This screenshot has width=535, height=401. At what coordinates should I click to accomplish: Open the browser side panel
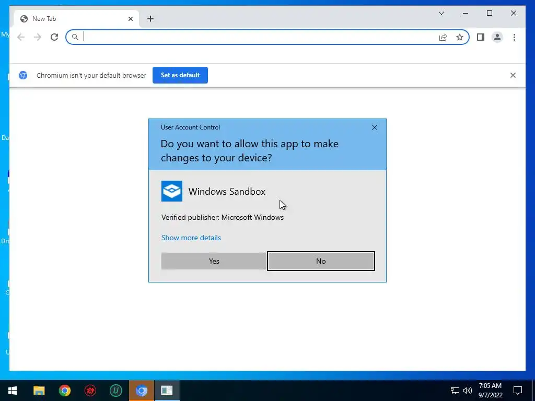coord(481,37)
